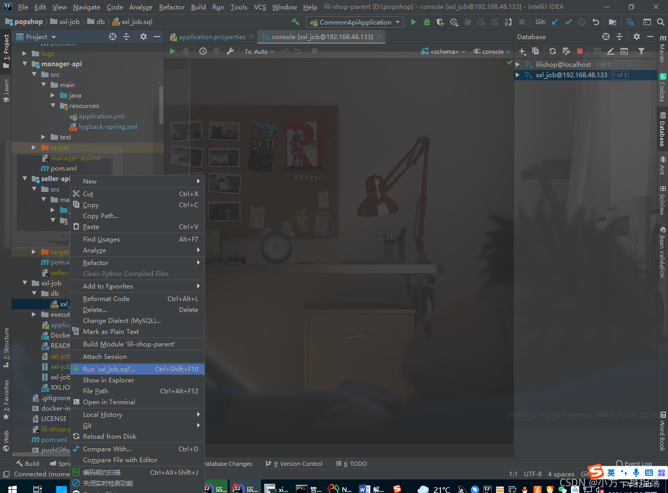The height and width of the screenshot is (493, 668).
Task: Click the Database panel filter funnel icon
Action: (641, 51)
